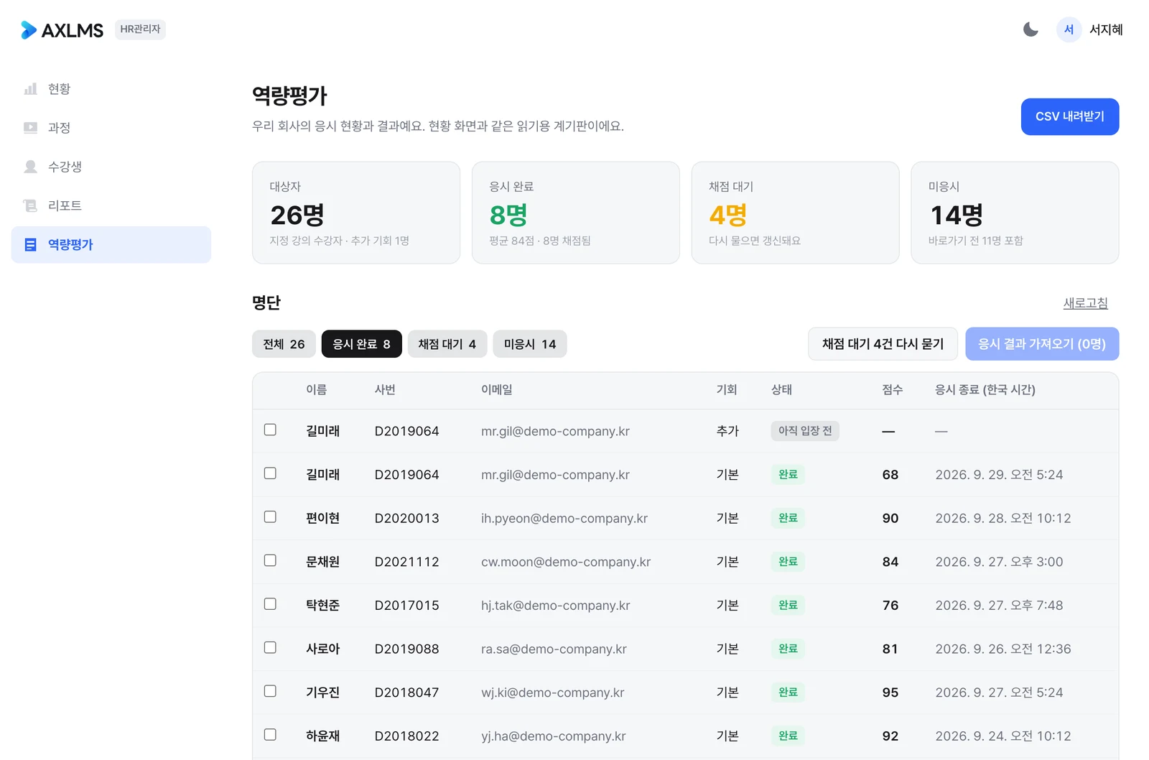Click the 이메일 column header
This screenshot has width=1149, height=760.
point(497,389)
